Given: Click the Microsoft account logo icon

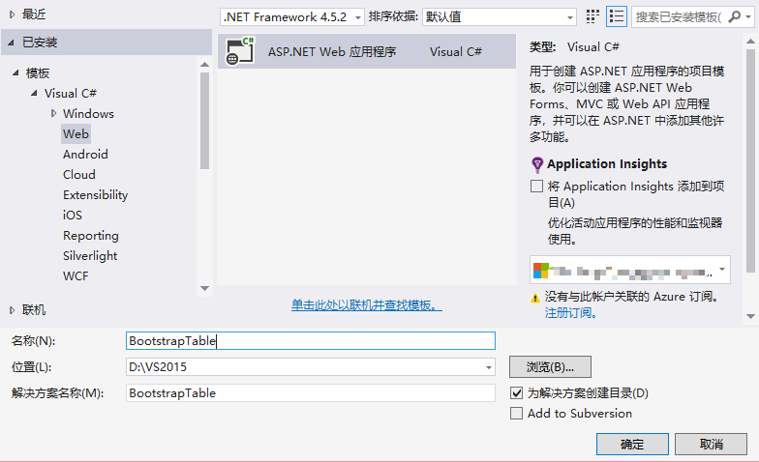Looking at the screenshot, I should [540, 271].
